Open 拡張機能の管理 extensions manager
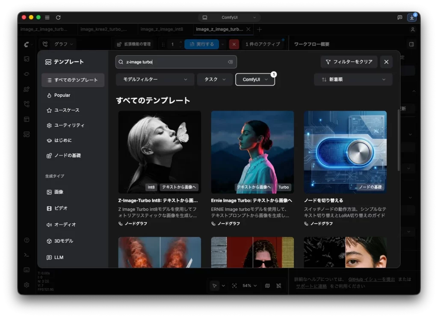 click(x=134, y=44)
